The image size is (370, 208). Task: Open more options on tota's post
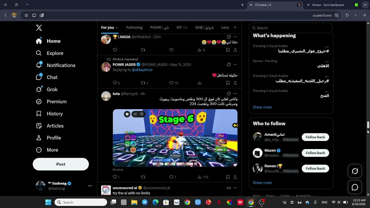(235, 94)
